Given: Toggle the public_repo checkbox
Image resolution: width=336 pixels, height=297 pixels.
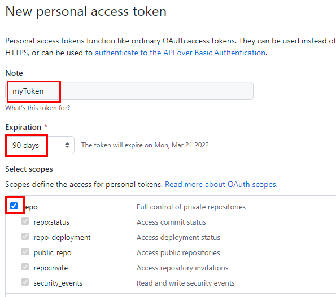Looking at the screenshot, I should [x=25, y=252].
